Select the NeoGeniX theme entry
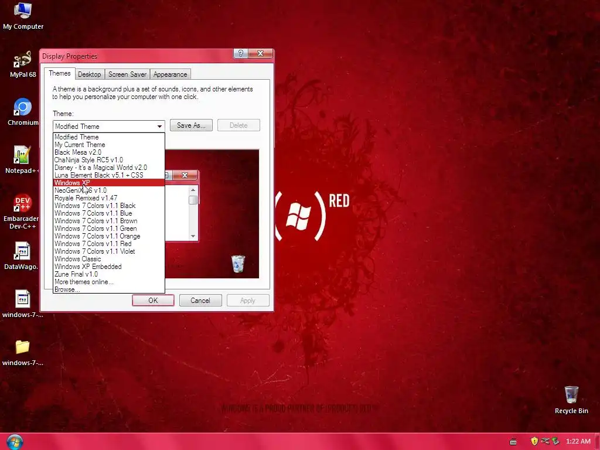 point(108,190)
